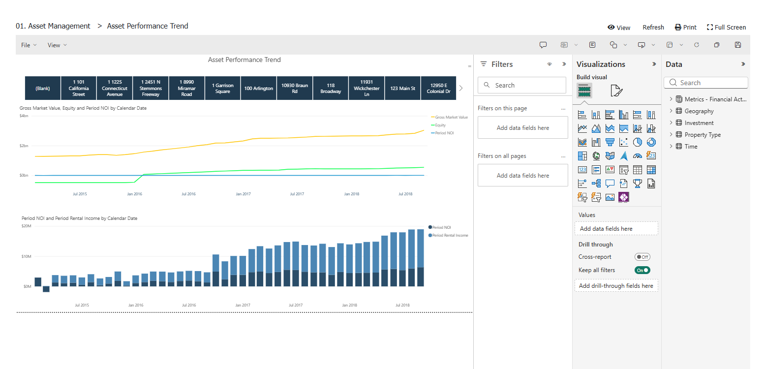Select the 118 Broadway slicer tile
Screen dimensions: 764x369
[x=331, y=89]
